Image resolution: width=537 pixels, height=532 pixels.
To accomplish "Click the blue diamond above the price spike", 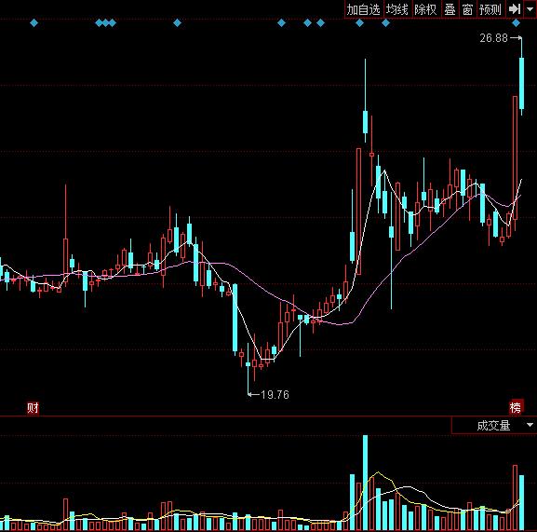I will pyautogui.click(x=359, y=23).
